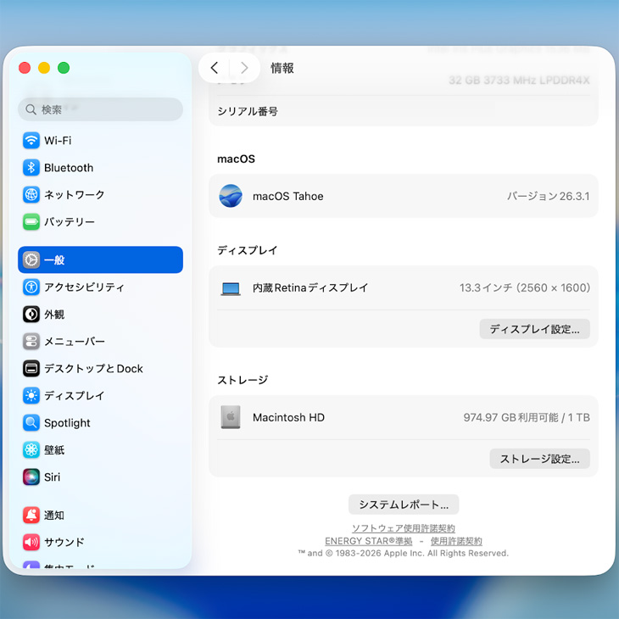Open バッテリー battery settings
The height and width of the screenshot is (619, 619).
69,222
